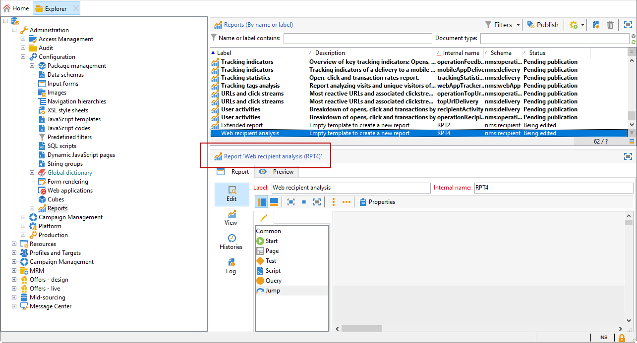Viewport: 637px width, 343px height.
Task: Refresh the list with green arrows icon
Action: [634, 43]
